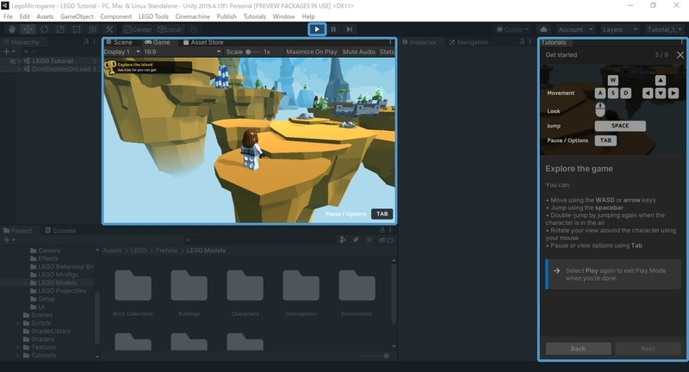Screen dimensions: 689x372
Task: Open the GameObject menu
Action: (77, 16)
